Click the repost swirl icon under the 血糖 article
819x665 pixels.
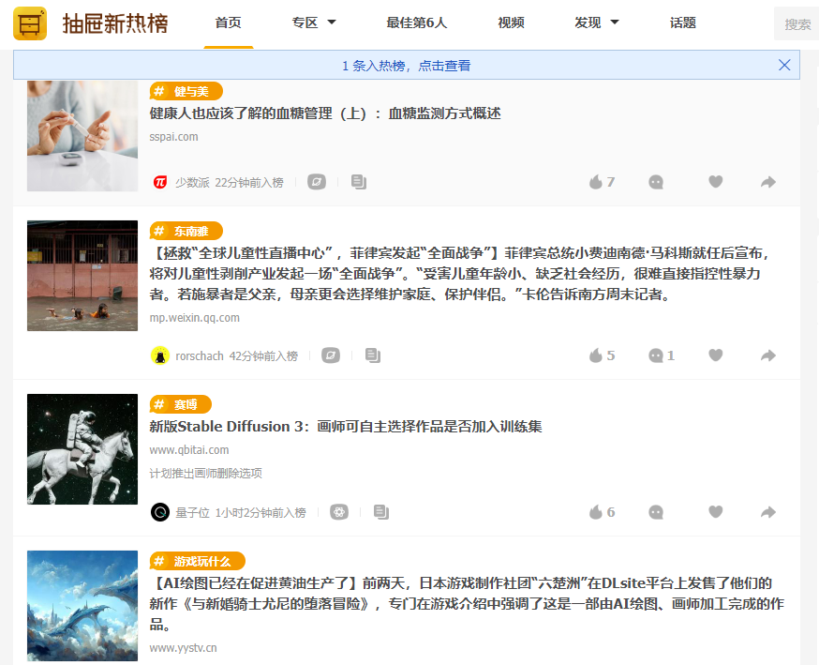click(316, 181)
